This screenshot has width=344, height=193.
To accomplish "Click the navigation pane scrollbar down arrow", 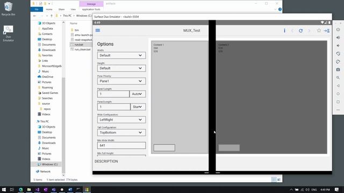I will pos(63,175).
